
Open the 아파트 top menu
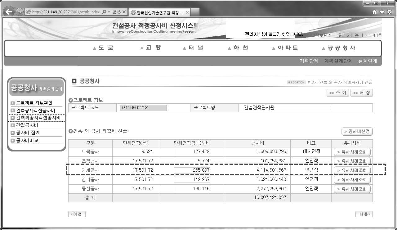click(x=285, y=48)
